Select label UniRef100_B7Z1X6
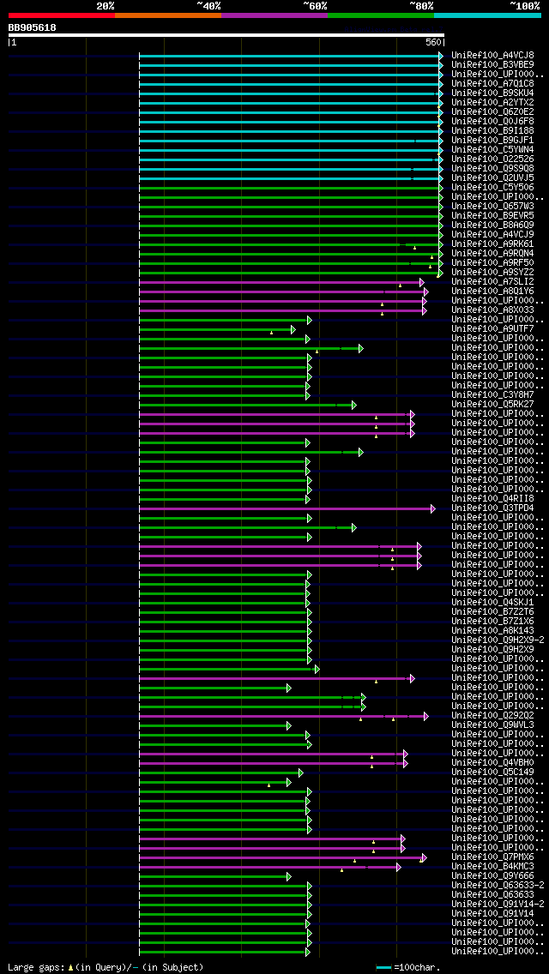This screenshot has height=974, width=549. coord(492,622)
